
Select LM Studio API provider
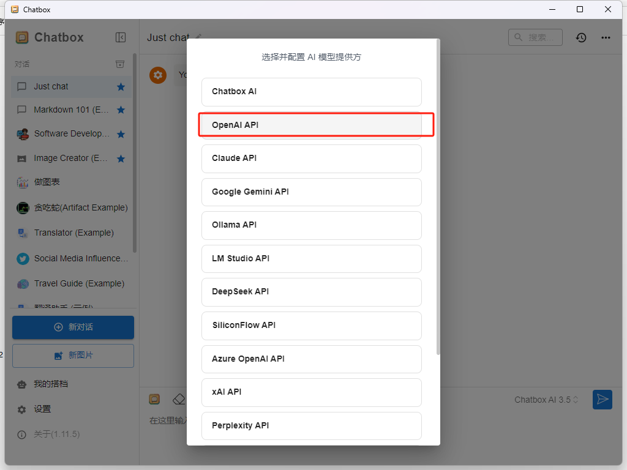pos(312,259)
